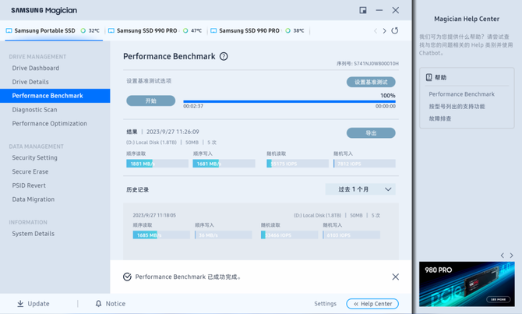Go to next Help Center banner
Image resolution: width=522 pixels, height=314 pixels.
(x=512, y=256)
